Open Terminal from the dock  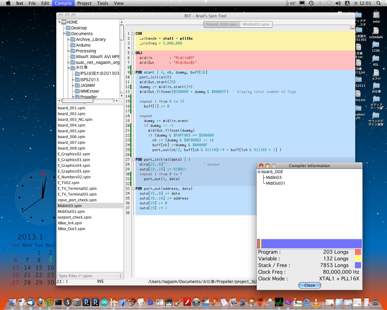pos(58,302)
